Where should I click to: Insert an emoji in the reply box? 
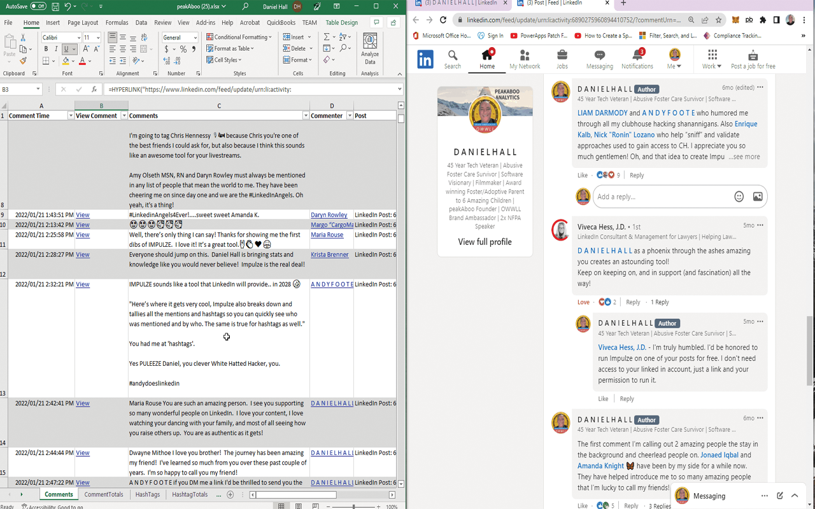(x=739, y=197)
